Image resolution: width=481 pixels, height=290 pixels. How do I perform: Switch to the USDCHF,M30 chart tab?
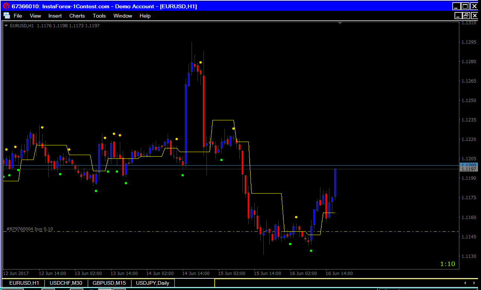66,283
